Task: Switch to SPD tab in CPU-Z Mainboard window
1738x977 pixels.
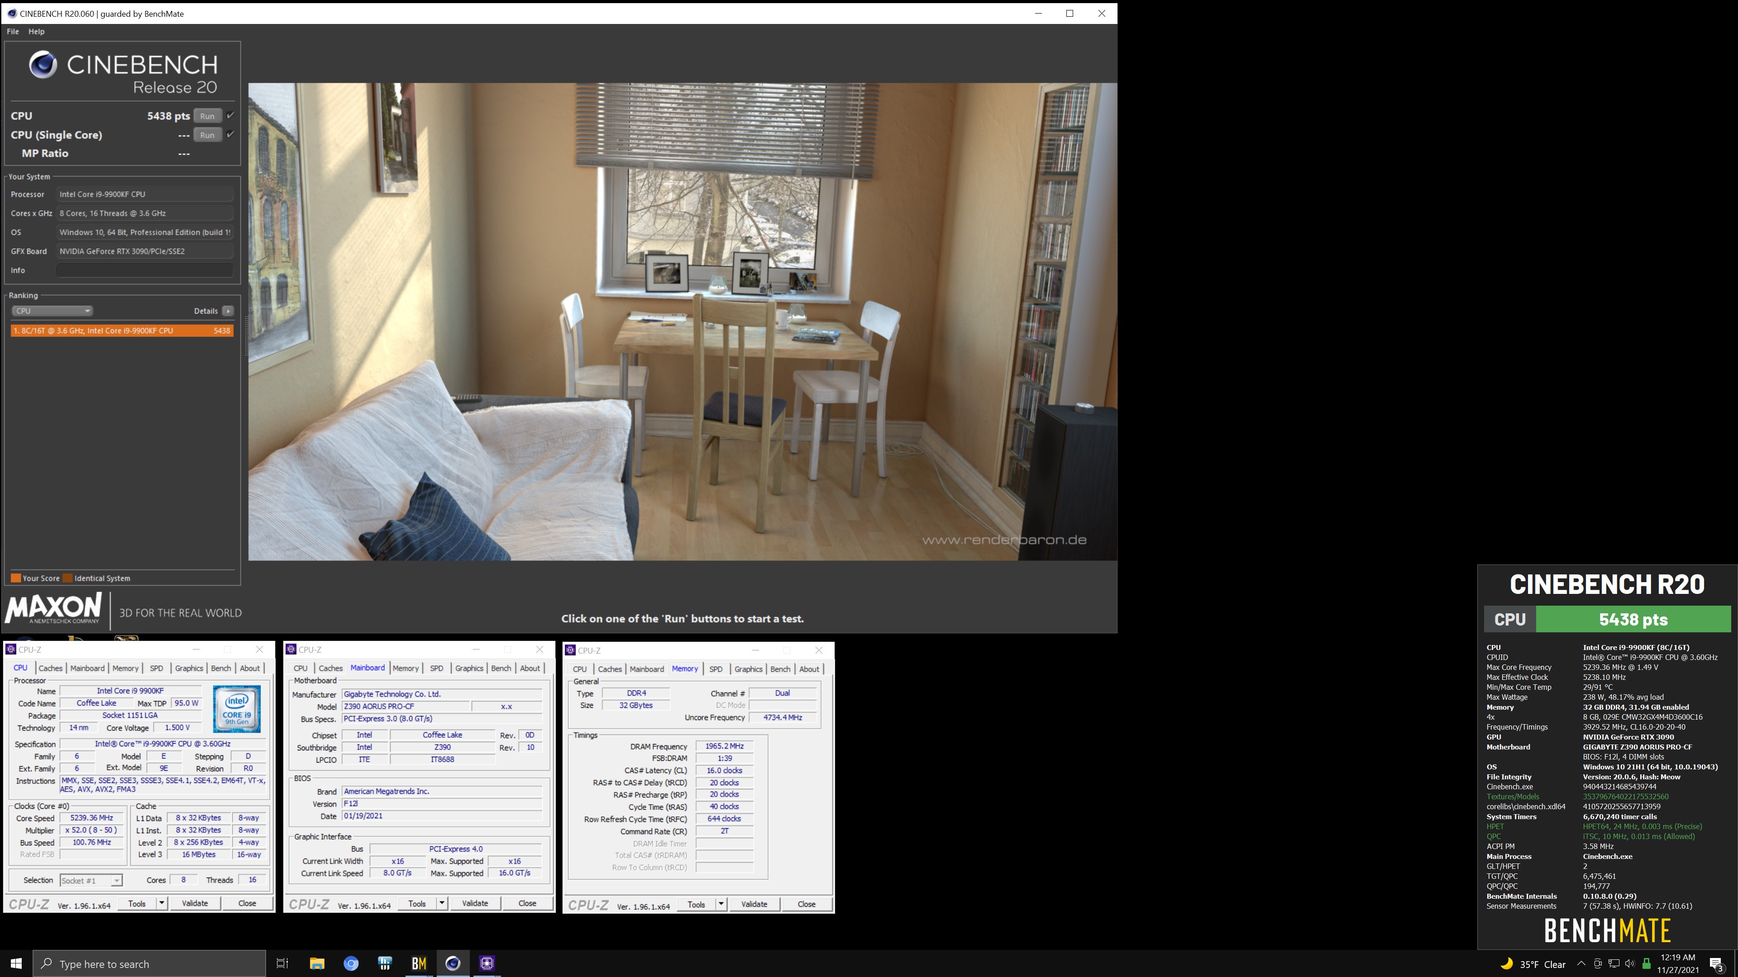Action: (x=436, y=668)
